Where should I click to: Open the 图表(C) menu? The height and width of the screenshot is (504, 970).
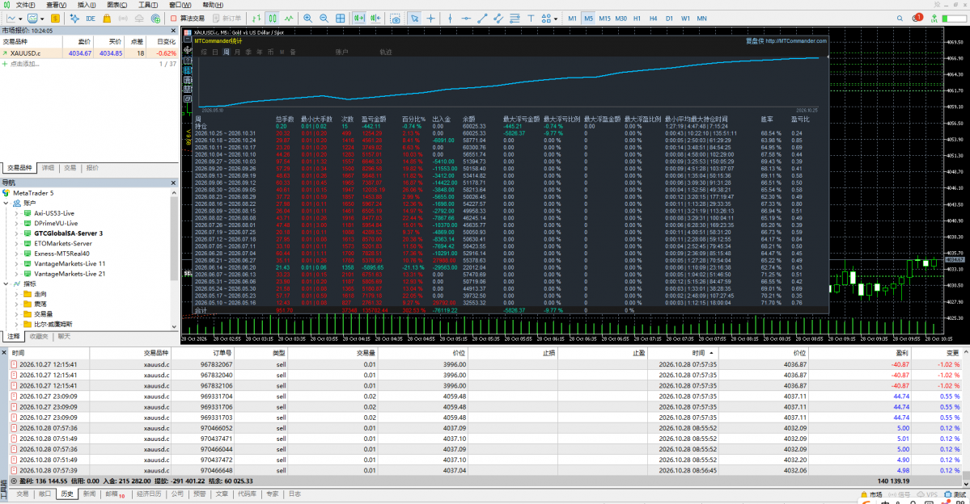click(x=117, y=5)
